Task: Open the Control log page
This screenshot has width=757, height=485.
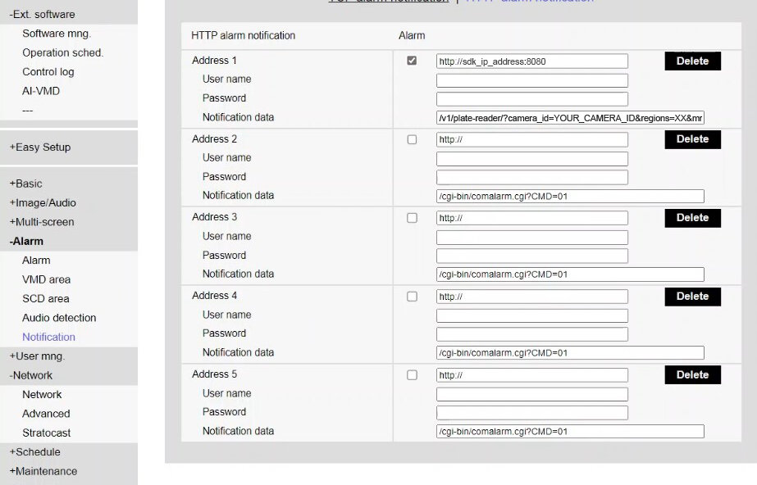Action: (48, 72)
